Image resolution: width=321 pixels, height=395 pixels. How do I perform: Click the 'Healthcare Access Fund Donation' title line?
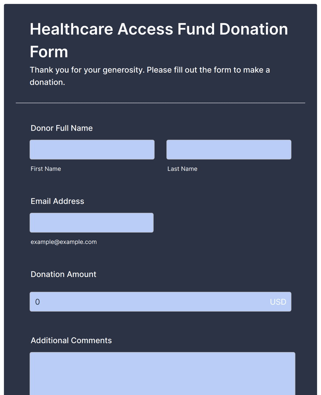[x=159, y=29]
